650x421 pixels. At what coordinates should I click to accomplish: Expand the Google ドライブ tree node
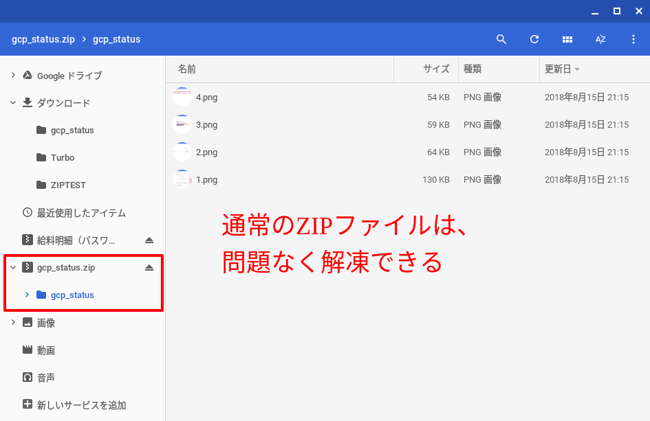pos(13,76)
